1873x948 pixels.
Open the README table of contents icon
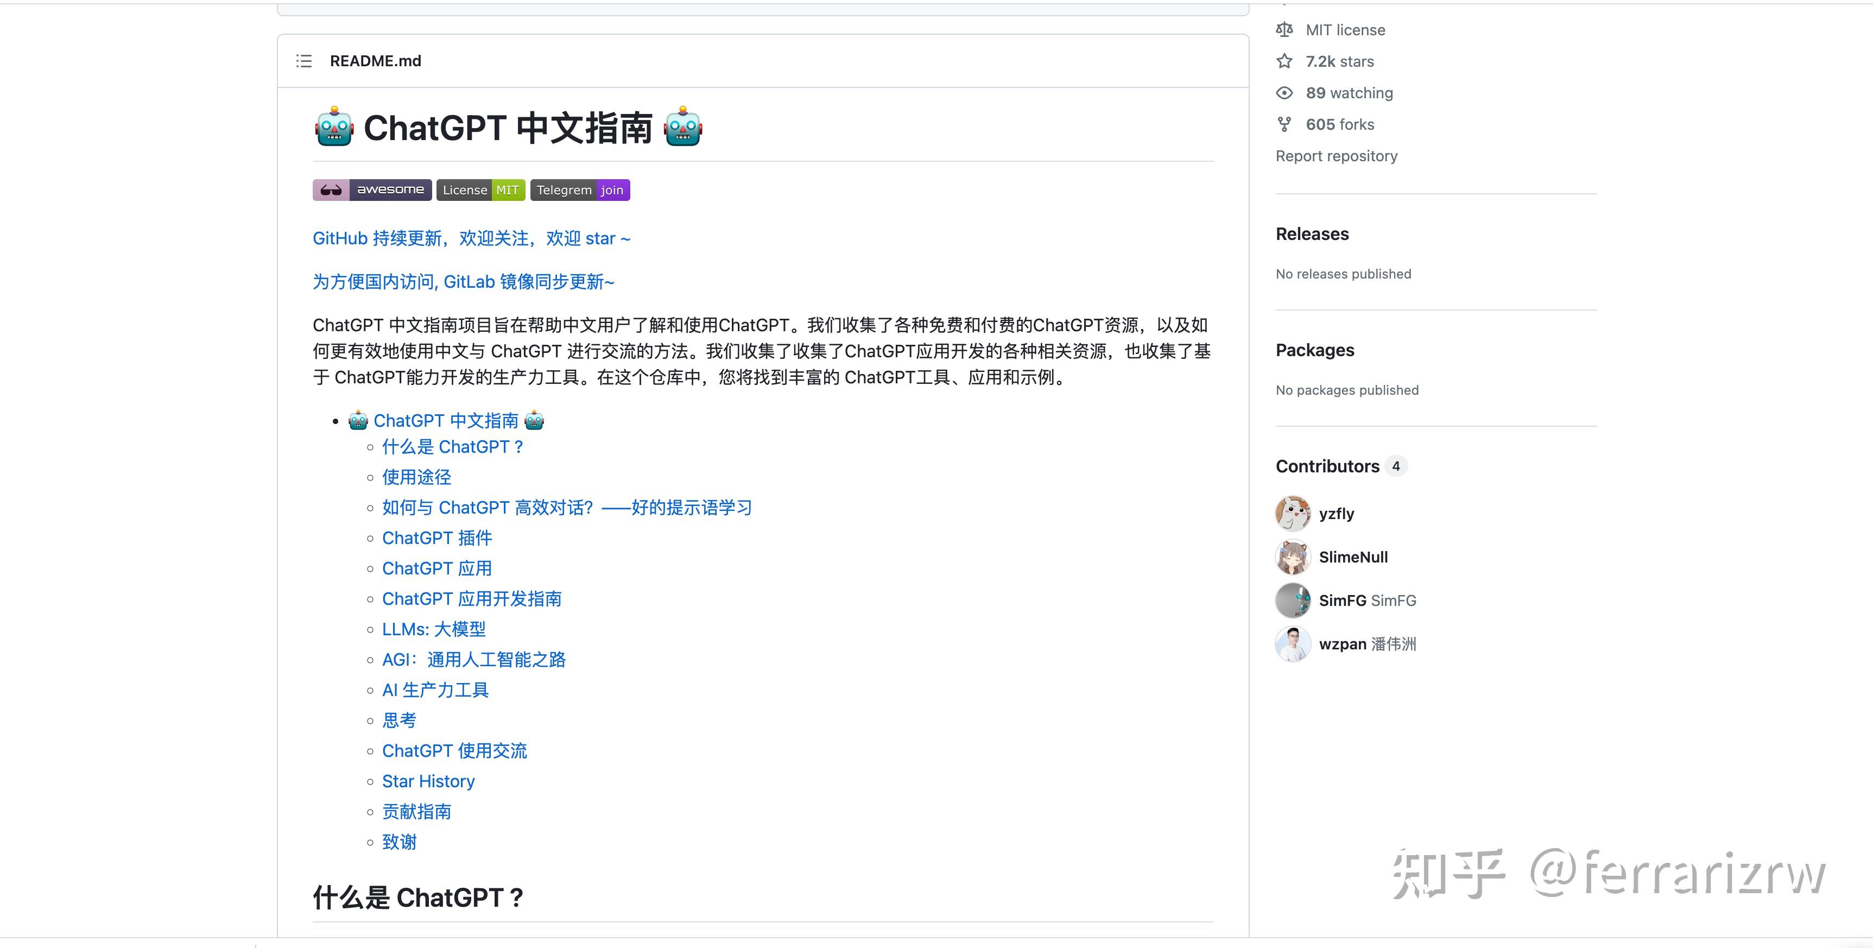click(x=304, y=61)
